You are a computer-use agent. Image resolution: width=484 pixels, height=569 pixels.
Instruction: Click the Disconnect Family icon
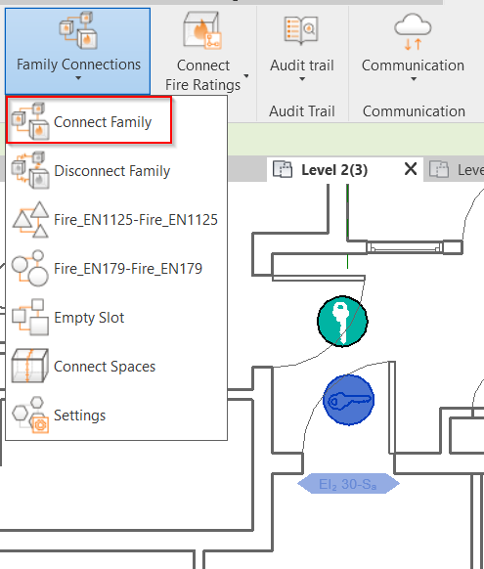(29, 170)
